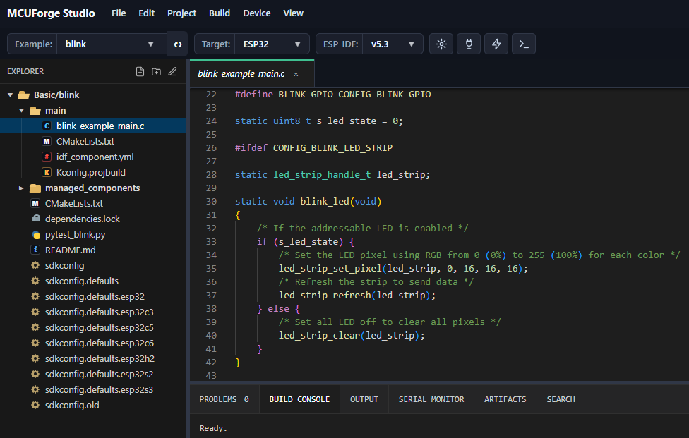Select blink_example_main.c in the explorer tree
This screenshot has width=689, height=438.
pyautogui.click(x=93, y=126)
